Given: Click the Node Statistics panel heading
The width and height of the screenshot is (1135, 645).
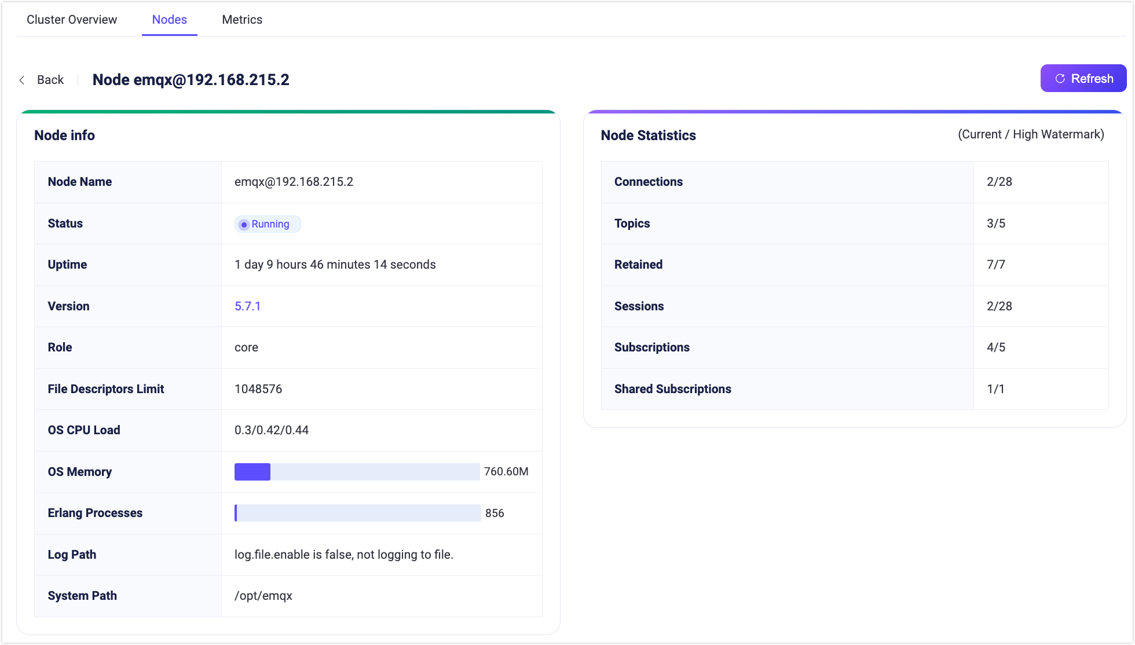Looking at the screenshot, I should (x=648, y=135).
